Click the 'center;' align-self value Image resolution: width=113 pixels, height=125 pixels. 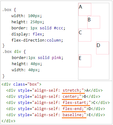point(71,97)
